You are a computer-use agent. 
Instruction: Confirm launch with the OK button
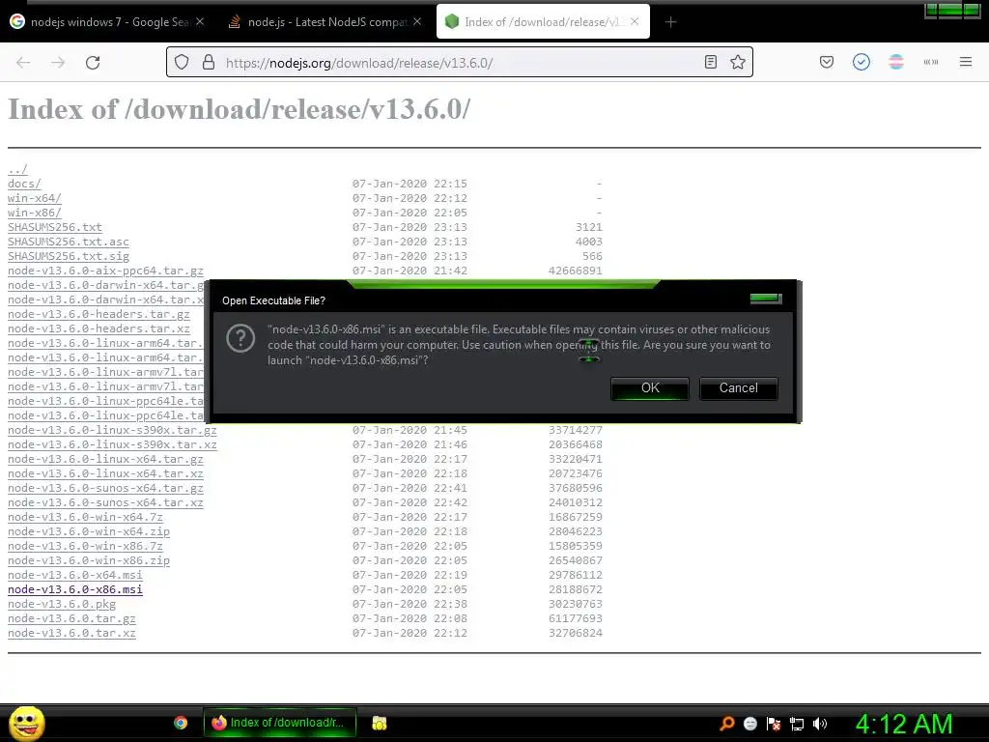(650, 388)
